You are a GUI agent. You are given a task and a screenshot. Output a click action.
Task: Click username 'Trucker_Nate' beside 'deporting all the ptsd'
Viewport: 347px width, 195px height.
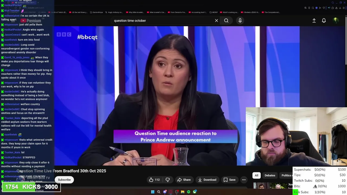[x=12, y=118]
